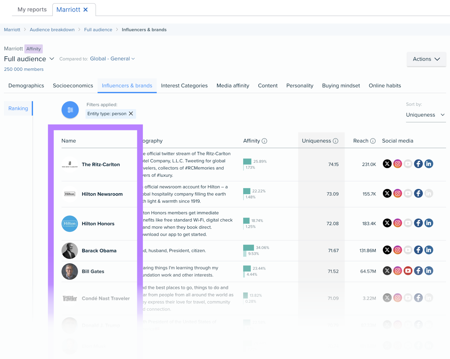Select Barack Obama's profile photo
This screenshot has height=359, width=450.
[70, 251]
